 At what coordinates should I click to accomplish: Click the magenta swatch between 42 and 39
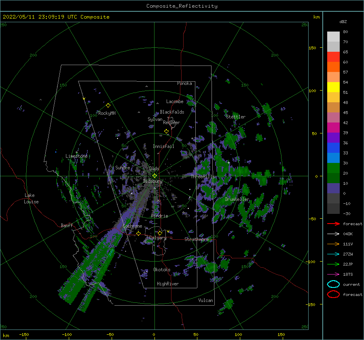click(333, 127)
